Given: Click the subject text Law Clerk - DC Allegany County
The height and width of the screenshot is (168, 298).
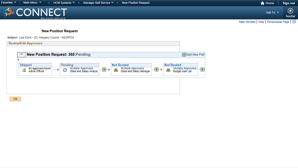Looking at the screenshot, I should [x=47, y=37].
